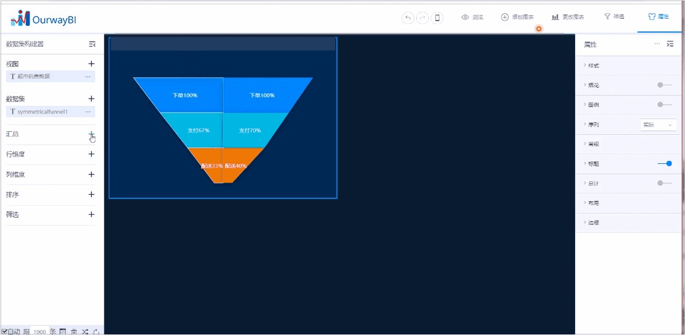Collapse the 数据集构建器 panel
Viewport: 685px width, 335px height.
pos(92,44)
